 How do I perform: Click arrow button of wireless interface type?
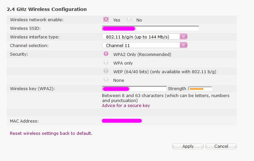pyautogui.click(x=184, y=37)
